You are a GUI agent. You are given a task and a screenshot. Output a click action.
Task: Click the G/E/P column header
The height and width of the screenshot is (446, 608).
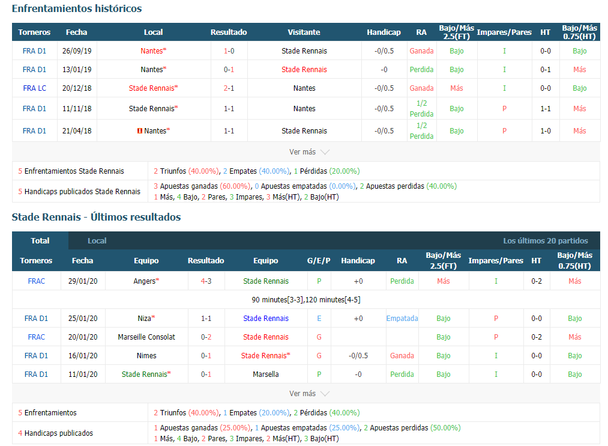click(x=319, y=260)
